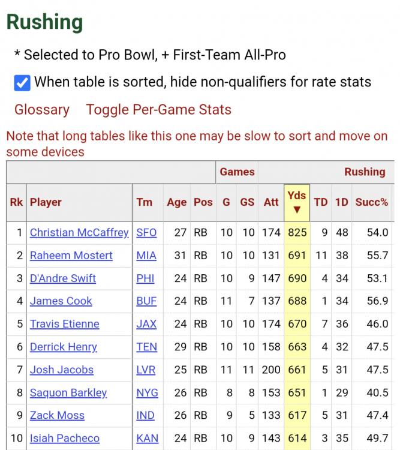Sort table by Age column
The image size is (400, 450).
pyautogui.click(x=176, y=202)
